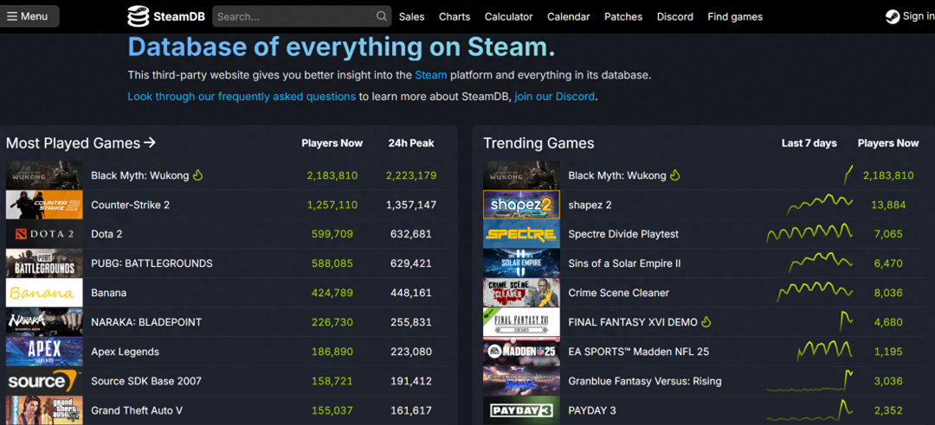Screen dimensions: 935x425
Task: Open the Calculator nav item
Action: 509,16
